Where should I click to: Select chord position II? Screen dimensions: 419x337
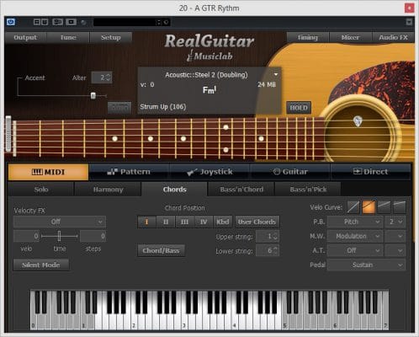[x=166, y=222]
